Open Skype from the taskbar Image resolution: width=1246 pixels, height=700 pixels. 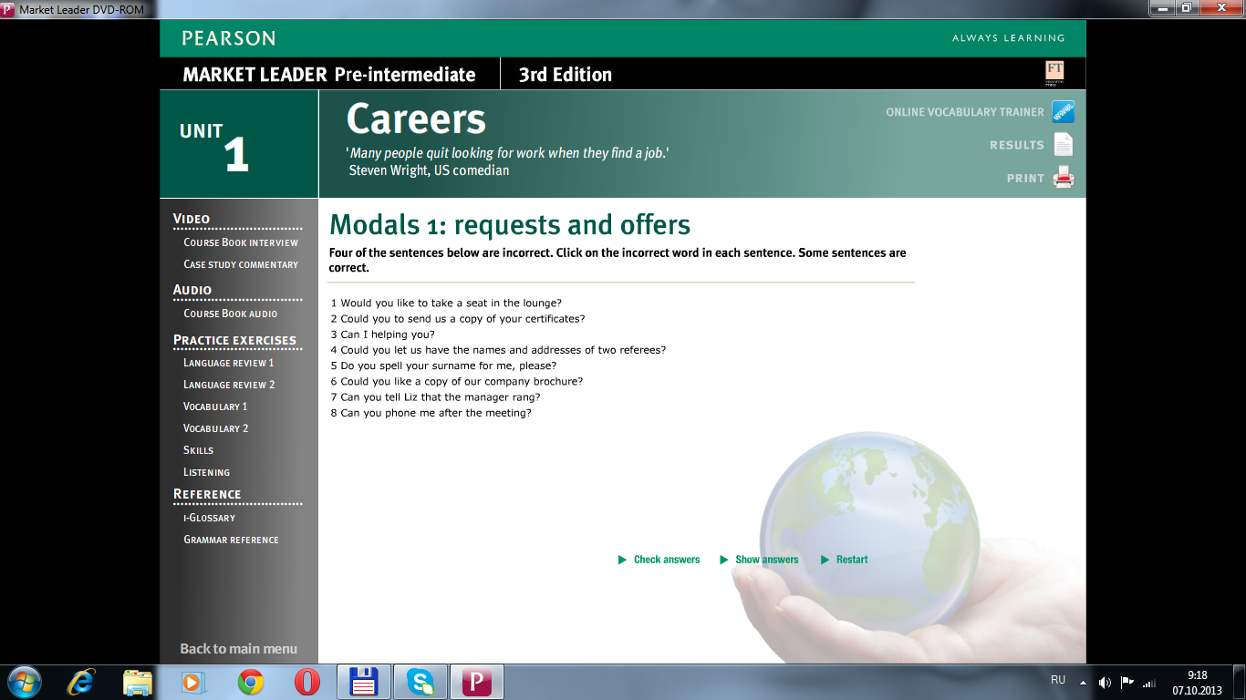pos(421,682)
